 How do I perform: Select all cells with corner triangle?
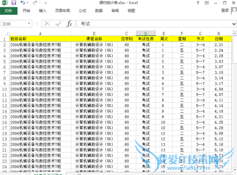7,34
